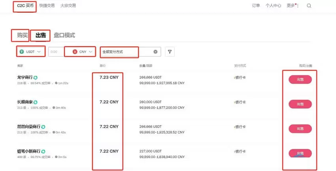Click verified badge next to 然然向荣商行
Screen dimensions: 336x171
point(43,127)
